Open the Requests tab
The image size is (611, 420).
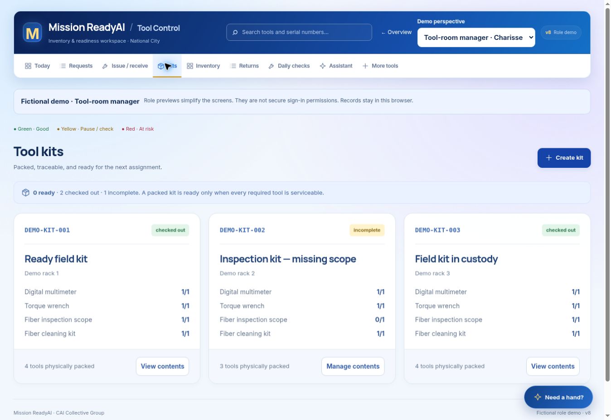click(76, 66)
